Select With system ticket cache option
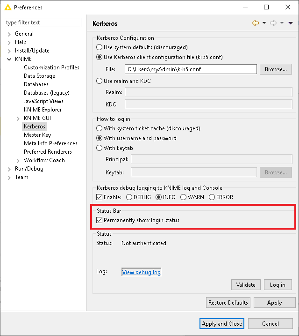The height and width of the screenshot is (336, 299). pos(99,128)
